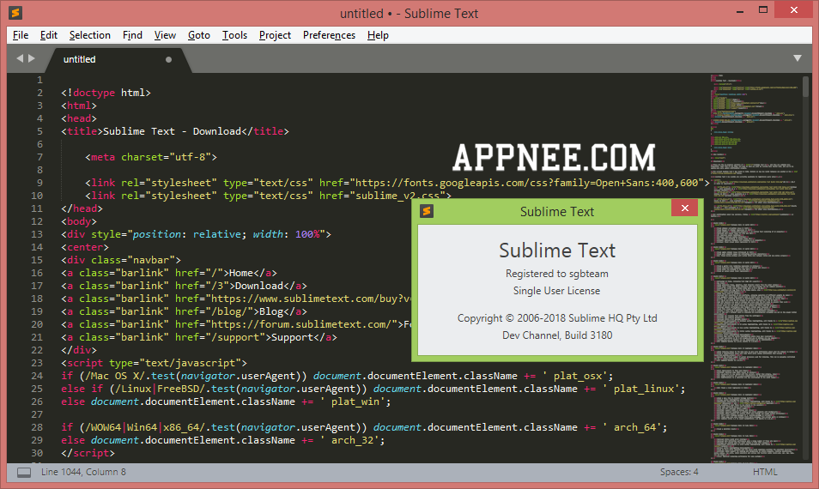The height and width of the screenshot is (489, 819).
Task: Click the plat_osx code line
Action: (x=337, y=376)
